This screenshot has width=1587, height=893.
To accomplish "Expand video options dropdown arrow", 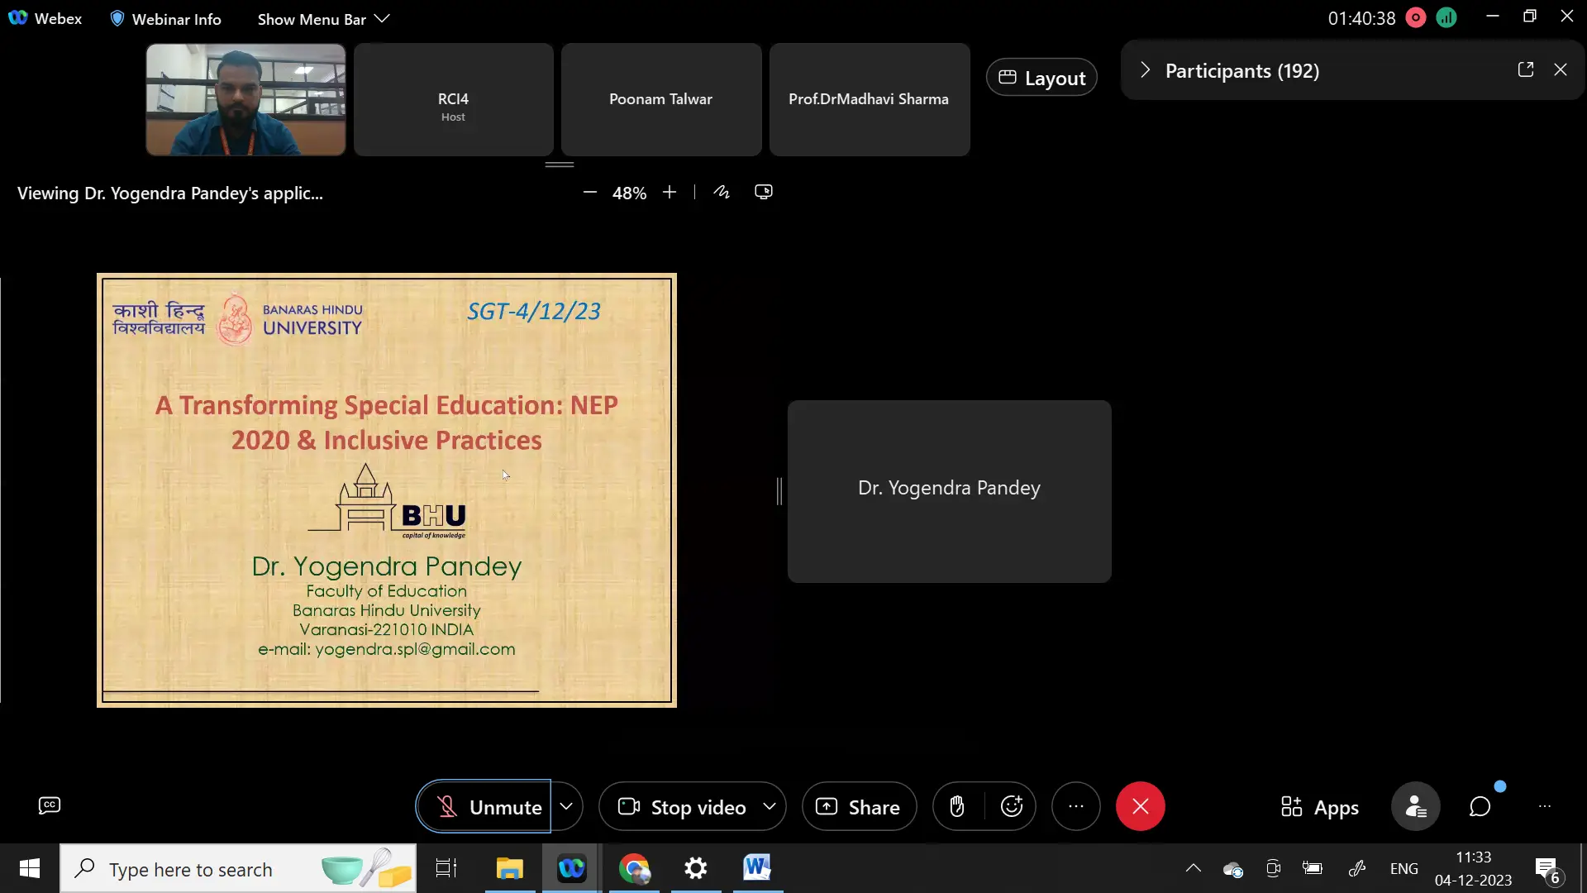I will click(770, 806).
